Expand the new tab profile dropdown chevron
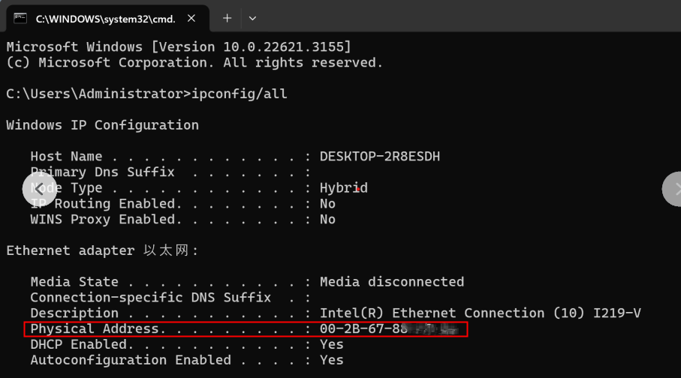This screenshot has height=378, width=681. (x=252, y=18)
